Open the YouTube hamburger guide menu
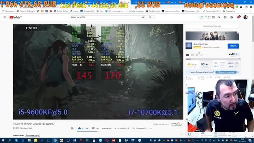This screenshot has width=254, height=143. (x=5, y=17)
